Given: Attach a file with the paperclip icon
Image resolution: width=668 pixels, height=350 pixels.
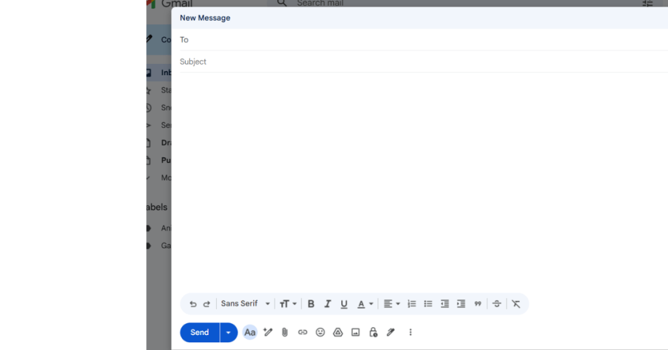Looking at the screenshot, I should 285,332.
